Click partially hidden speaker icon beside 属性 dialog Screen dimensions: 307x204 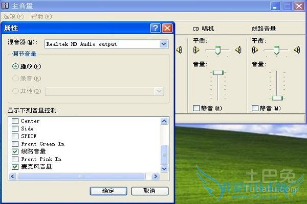[x=179, y=50]
